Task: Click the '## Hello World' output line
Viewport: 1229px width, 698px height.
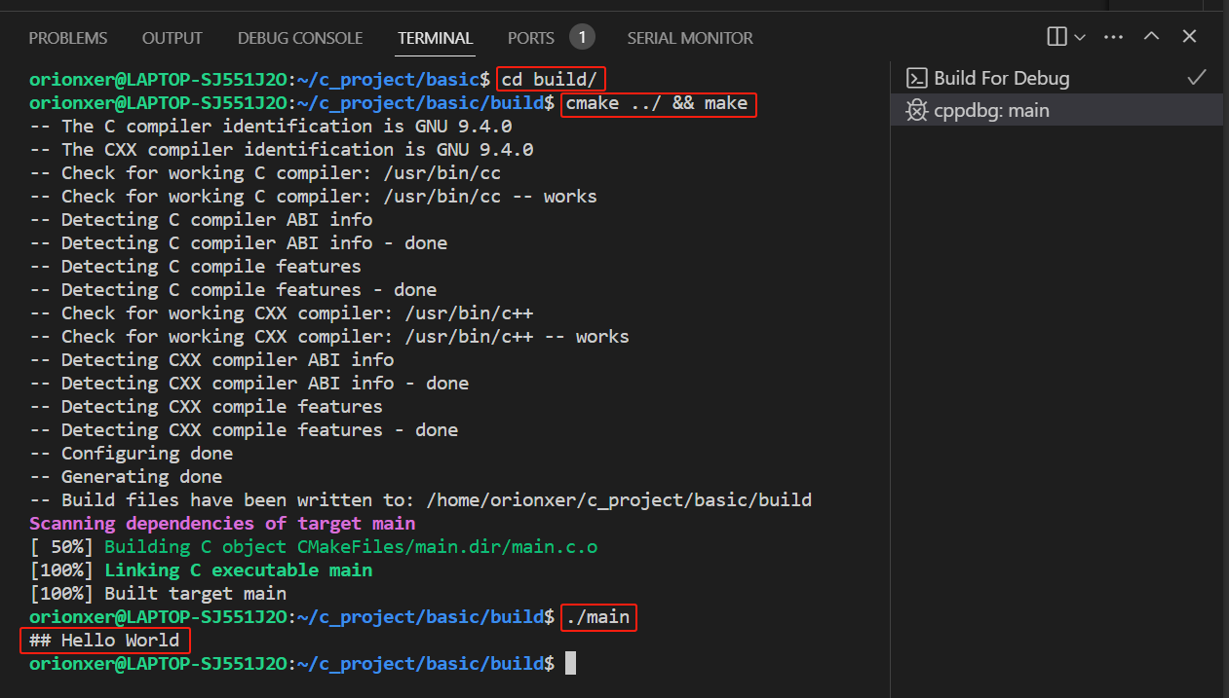Action: click(x=104, y=641)
